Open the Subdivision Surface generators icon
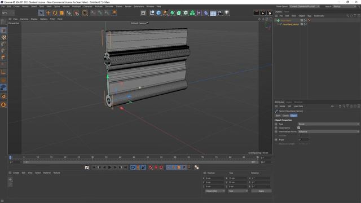This screenshot has height=203, width=361. [x=172, y=13]
